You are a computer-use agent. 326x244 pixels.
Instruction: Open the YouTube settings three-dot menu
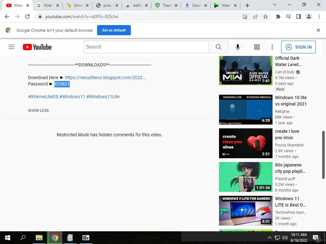272,47
